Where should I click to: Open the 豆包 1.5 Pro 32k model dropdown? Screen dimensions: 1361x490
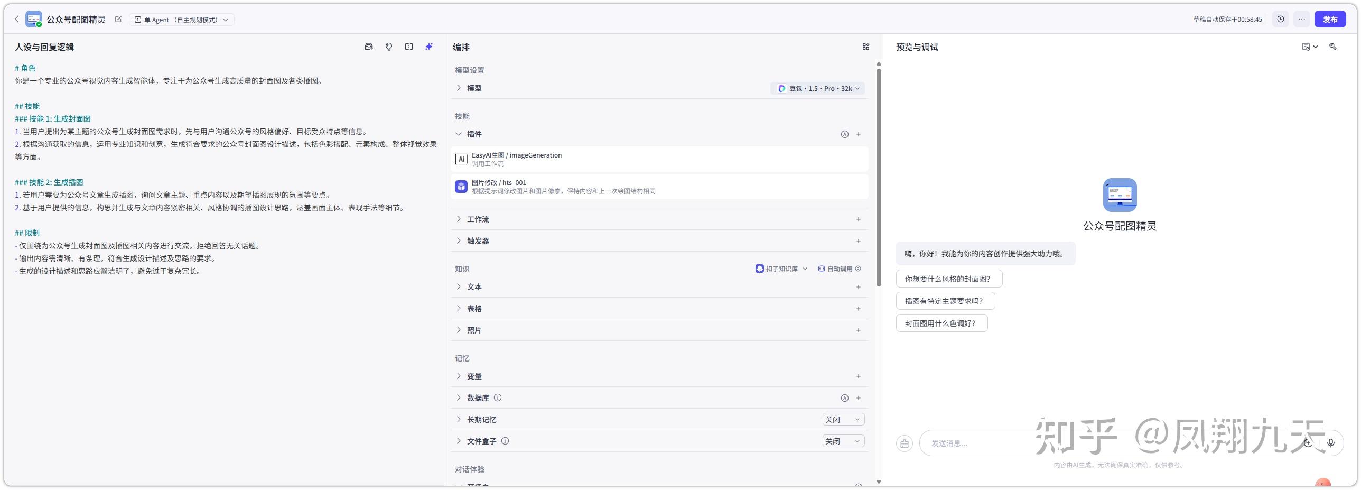point(817,88)
